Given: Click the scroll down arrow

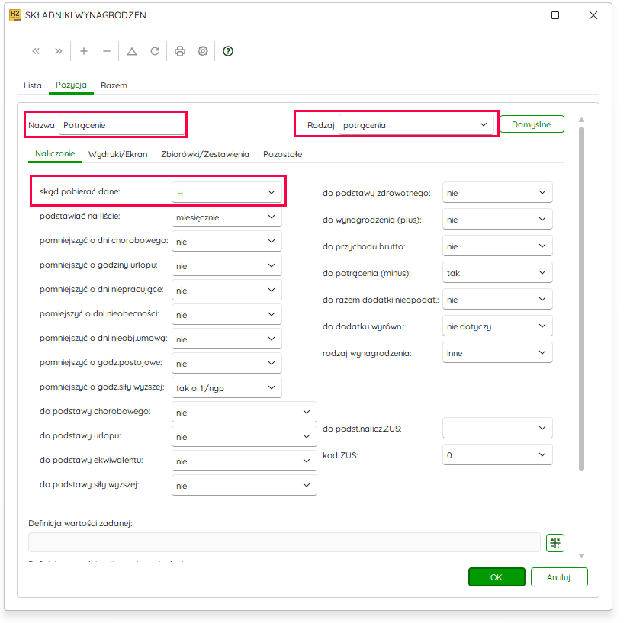Looking at the screenshot, I should tap(581, 556).
